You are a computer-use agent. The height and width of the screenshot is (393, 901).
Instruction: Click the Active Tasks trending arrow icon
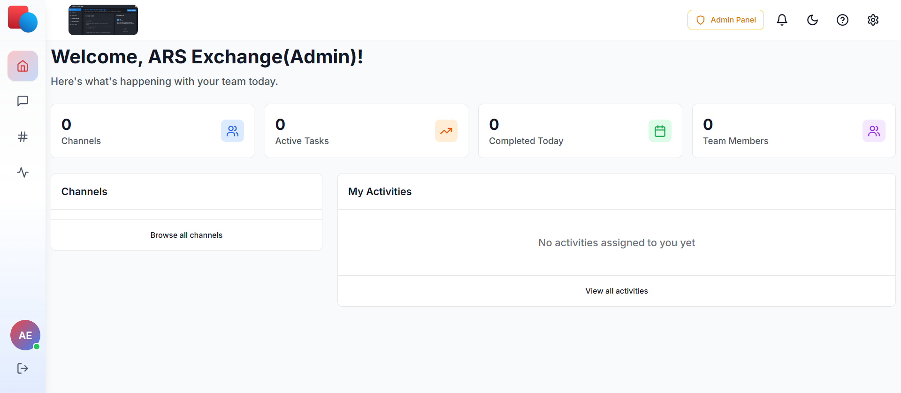pyautogui.click(x=446, y=131)
